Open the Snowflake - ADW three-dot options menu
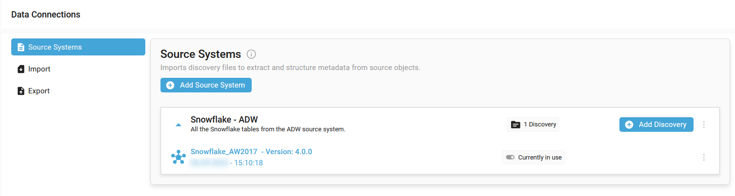 point(704,125)
